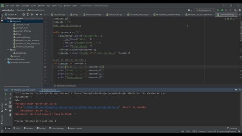Open Search Everywhere magnifier icon
The image size is (242, 136).
(235, 10)
